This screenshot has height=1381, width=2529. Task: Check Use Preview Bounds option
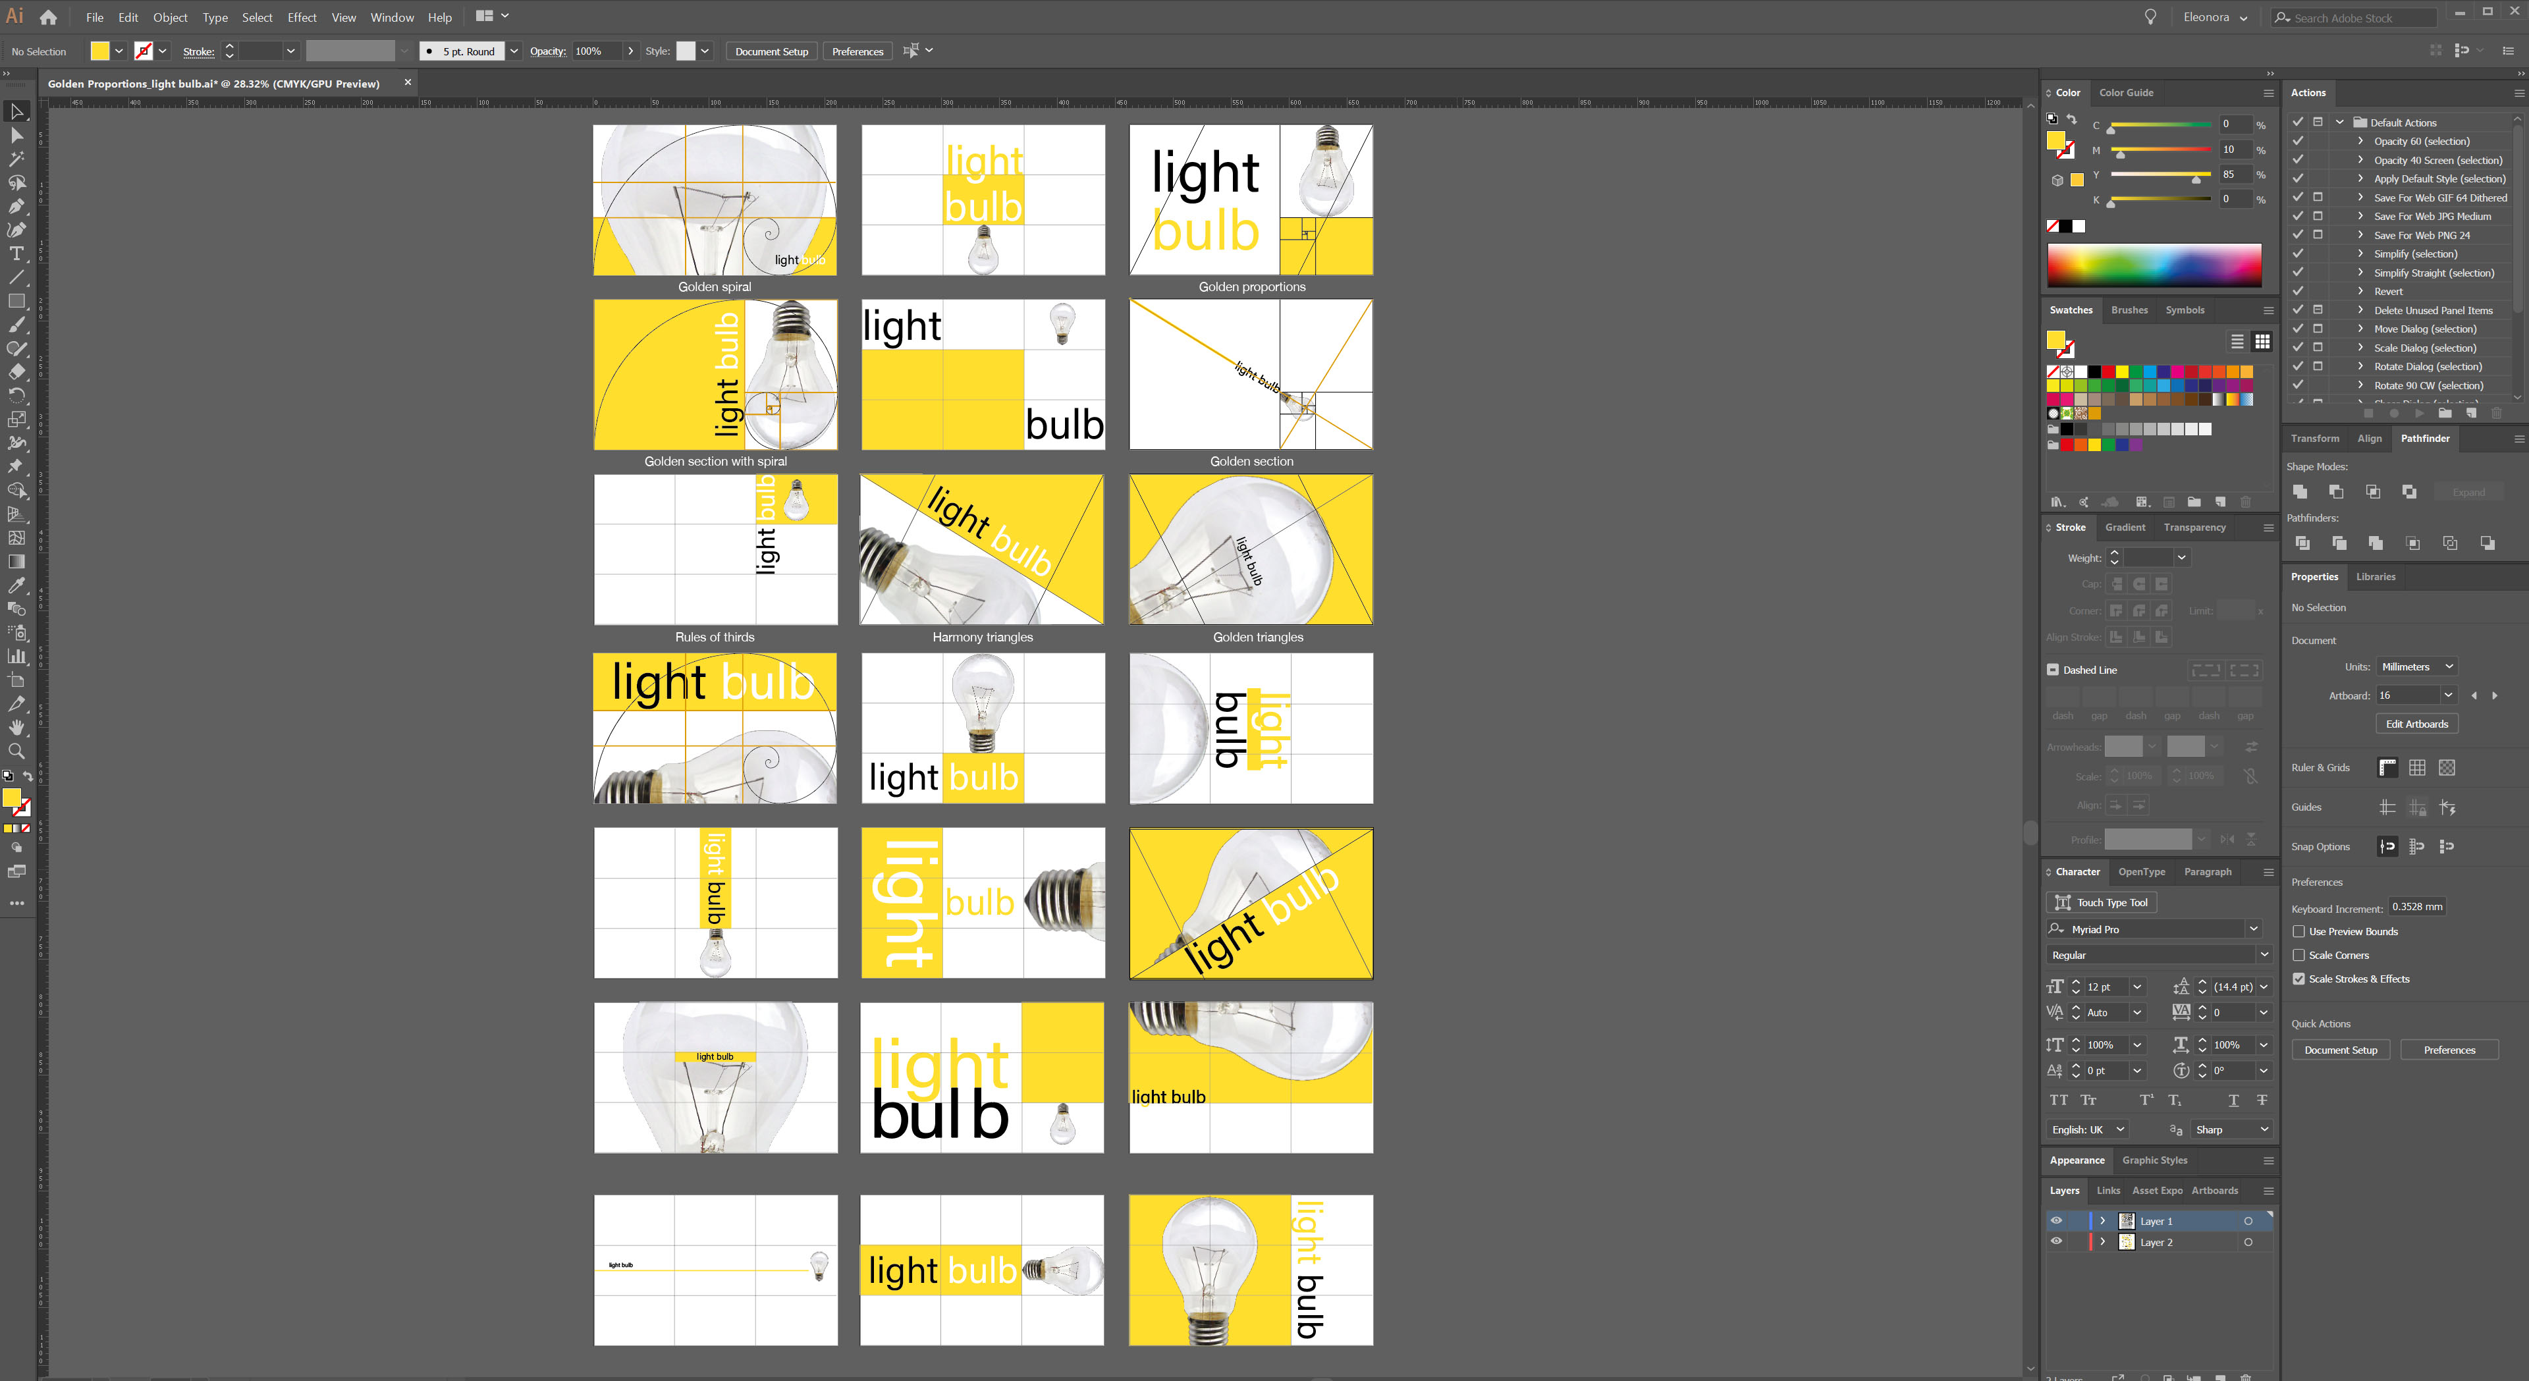(2299, 931)
